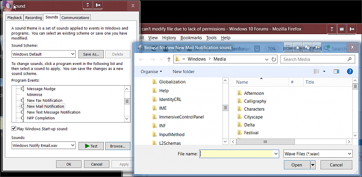
Task: Select the Calligraphy folder
Action: [255, 101]
